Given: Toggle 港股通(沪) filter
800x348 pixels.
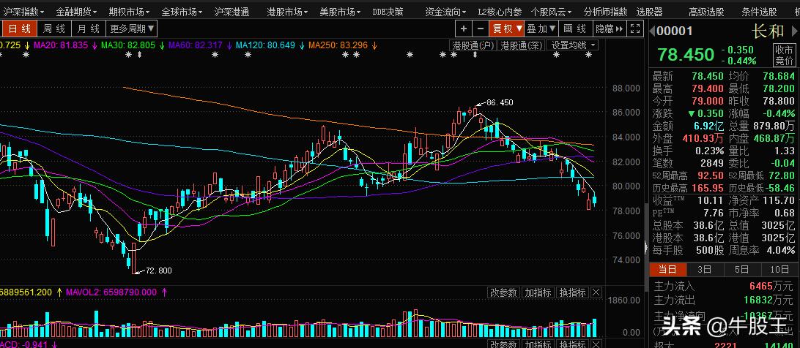Looking at the screenshot, I should 473,45.
